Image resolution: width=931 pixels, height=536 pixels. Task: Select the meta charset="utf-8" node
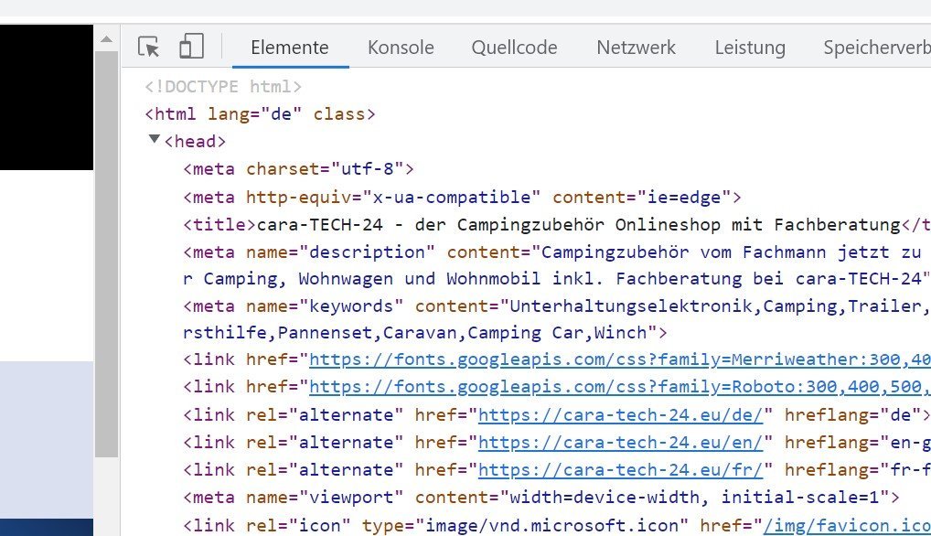click(x=299, y=169)
